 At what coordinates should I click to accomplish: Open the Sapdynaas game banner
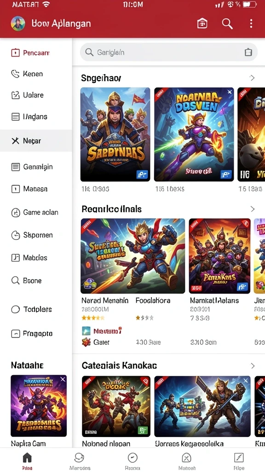pos(115,135)
